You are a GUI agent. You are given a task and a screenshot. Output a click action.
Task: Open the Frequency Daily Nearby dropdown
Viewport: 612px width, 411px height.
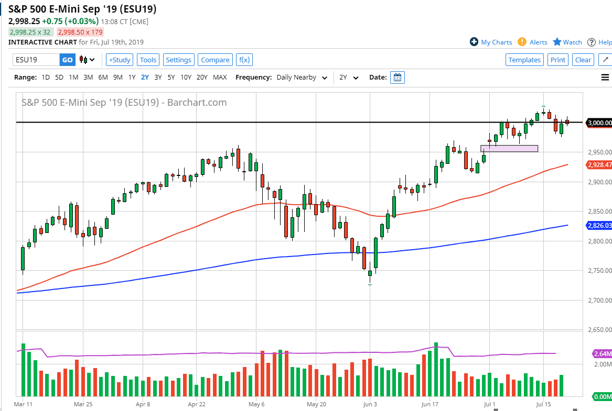(x=303, y=77)
